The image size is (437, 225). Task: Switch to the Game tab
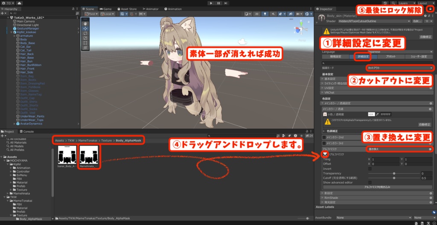click(106, 9)
